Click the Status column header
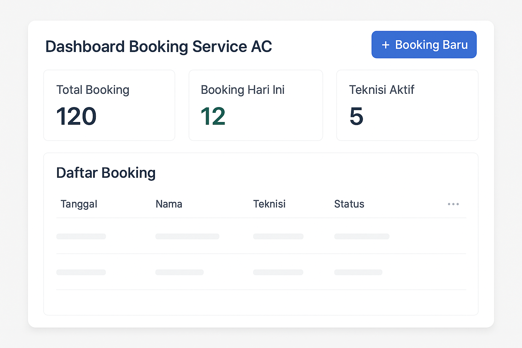Viewport: 522px width, 348px height. coord(349,204)
